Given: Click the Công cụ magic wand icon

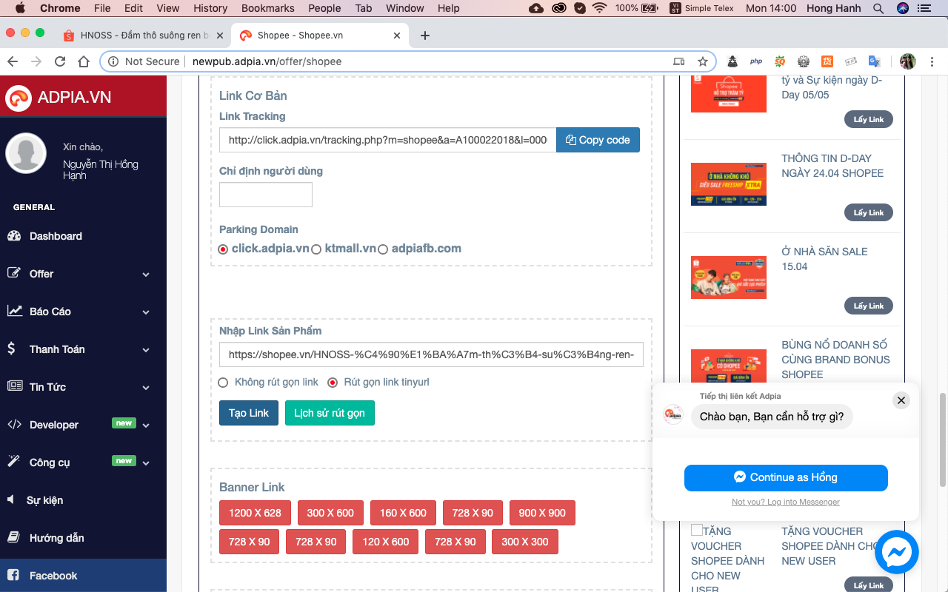Looking at the screenshot, I should (13, 462).
